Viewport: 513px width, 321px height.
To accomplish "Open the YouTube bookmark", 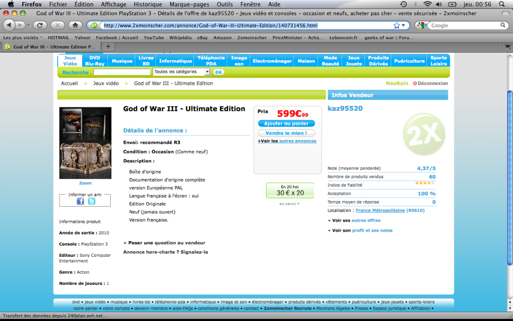I will click(x=154, y=38).
